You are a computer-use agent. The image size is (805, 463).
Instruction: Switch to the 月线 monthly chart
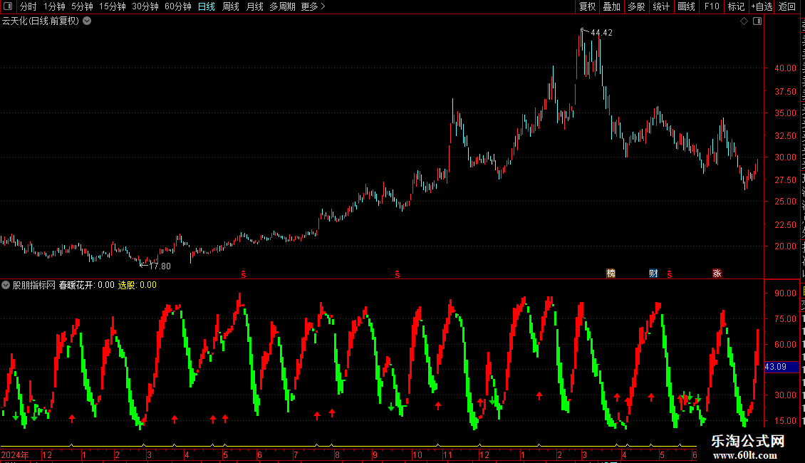pos(254,6)
